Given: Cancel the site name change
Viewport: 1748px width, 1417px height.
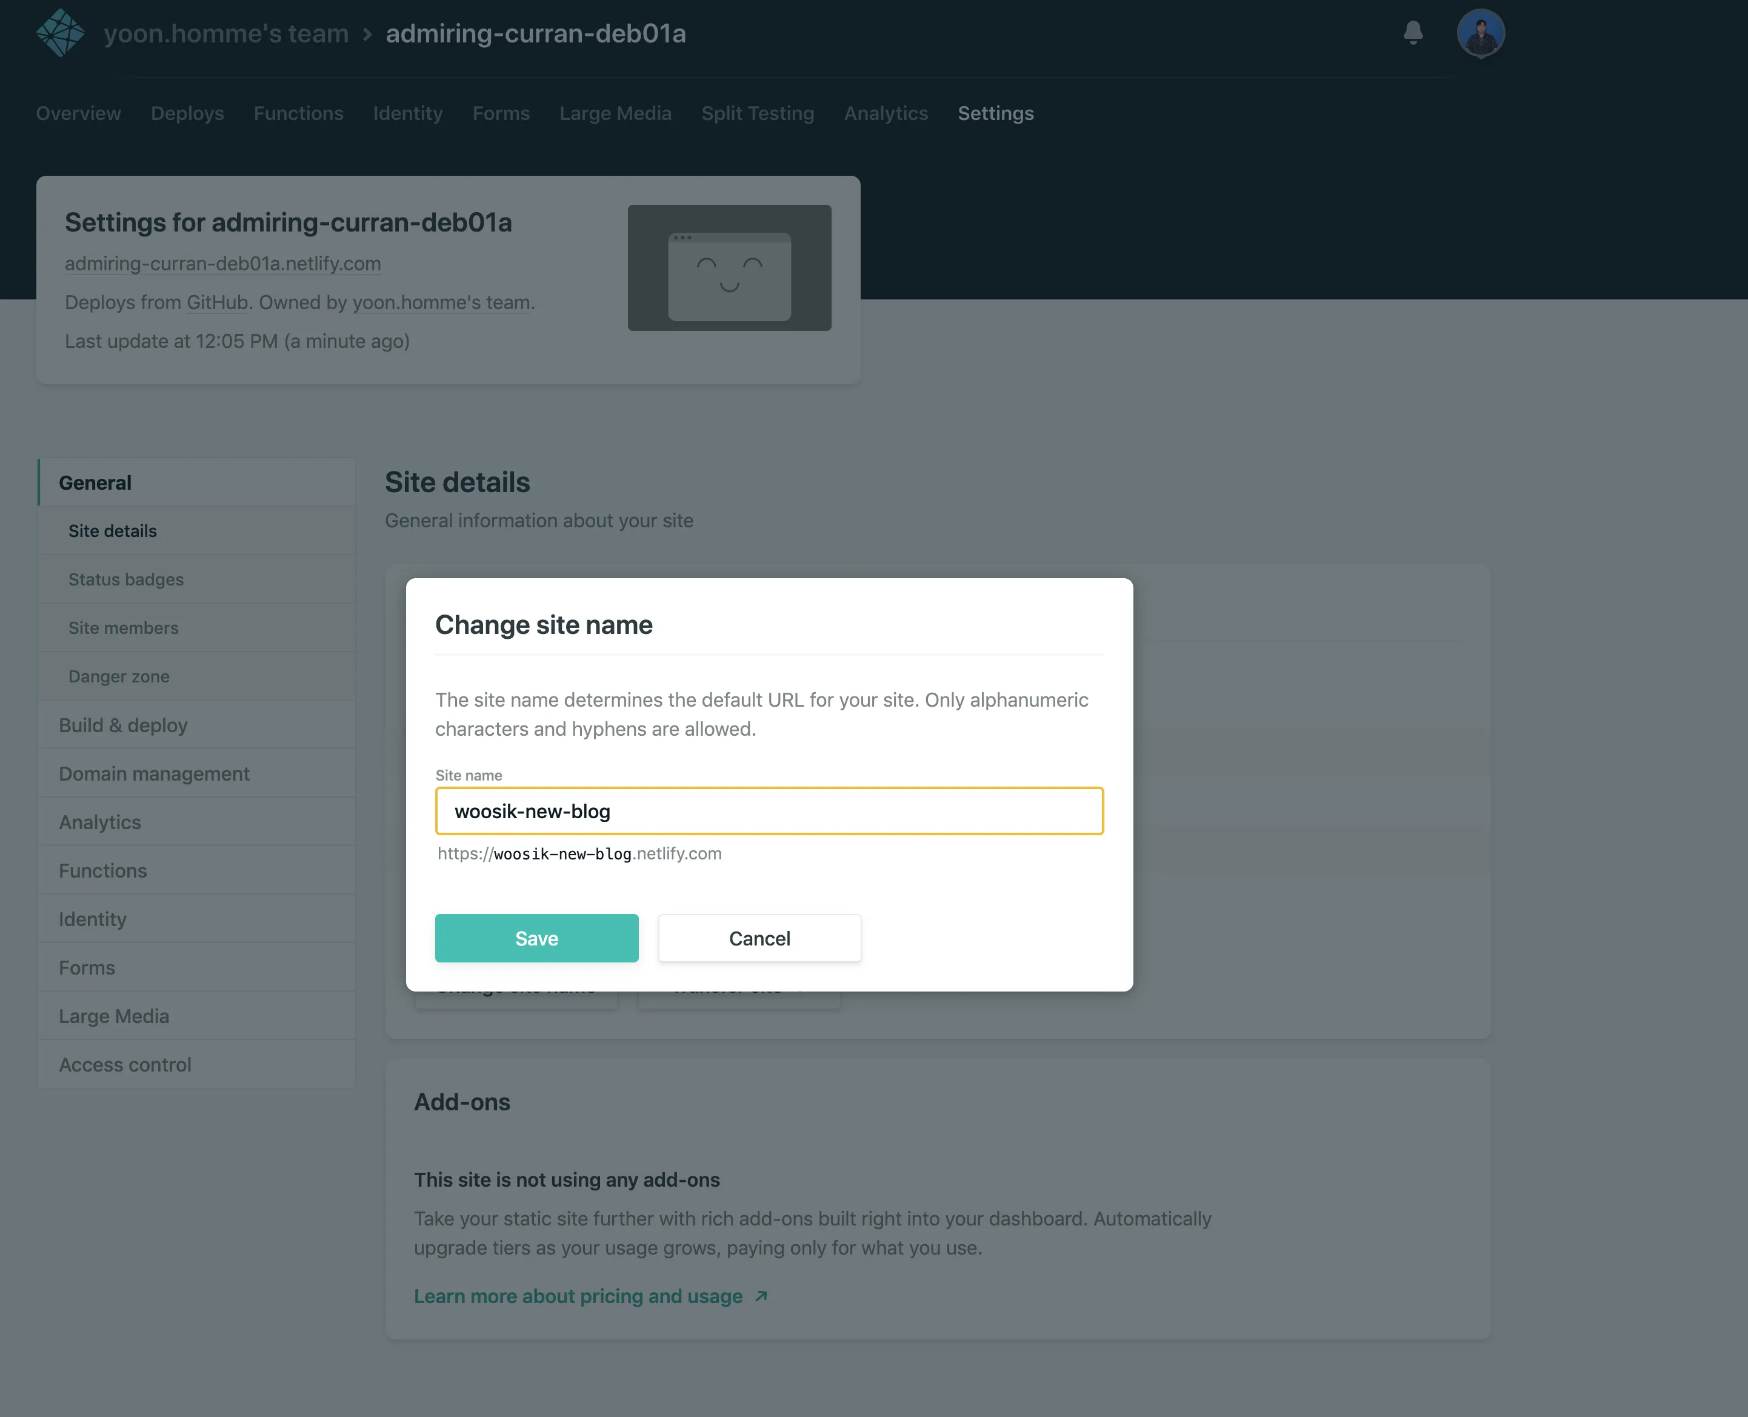Looking at the screenshot, I should (x=759, y=939).
